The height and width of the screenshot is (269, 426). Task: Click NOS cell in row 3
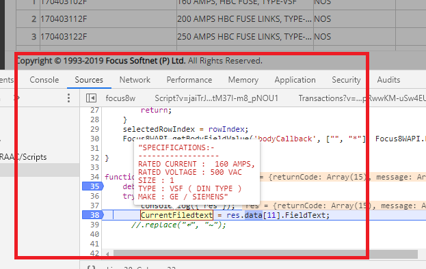click(x=354, y=37)
